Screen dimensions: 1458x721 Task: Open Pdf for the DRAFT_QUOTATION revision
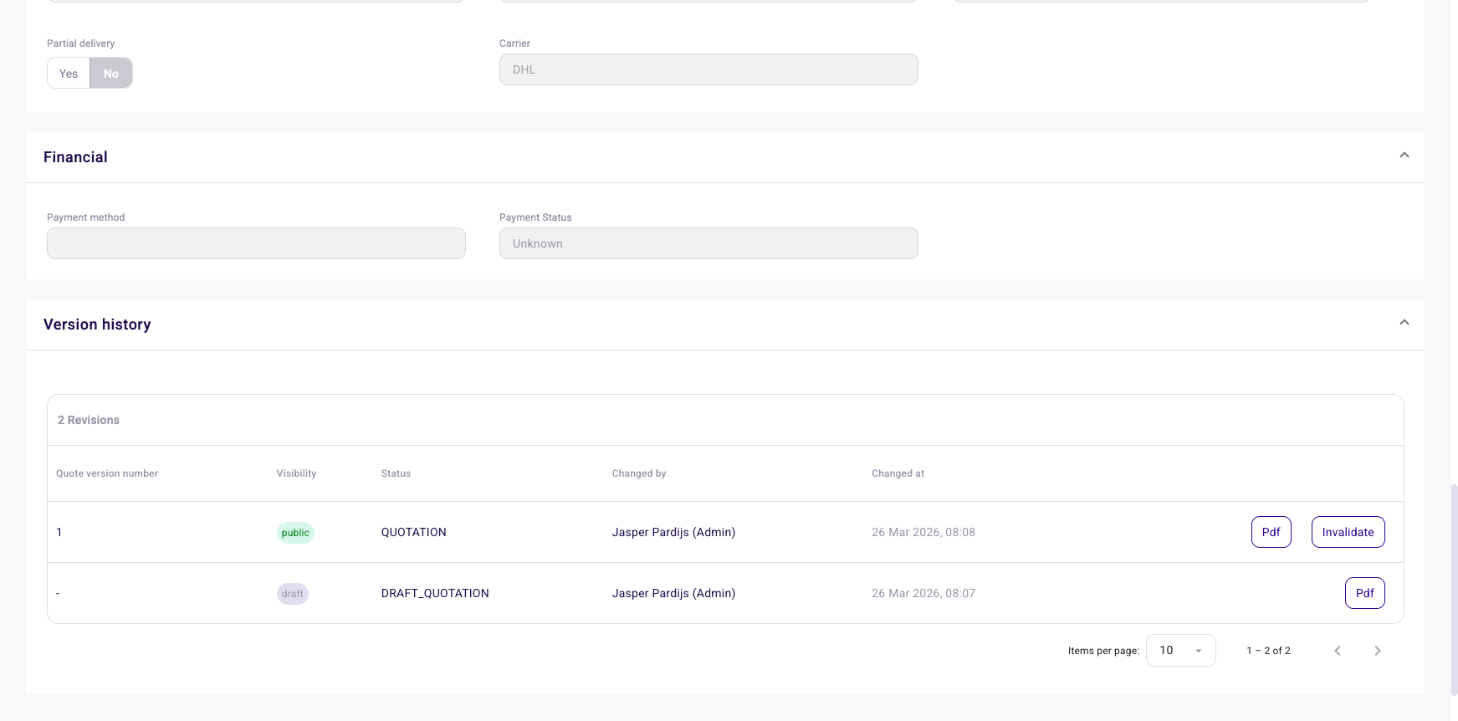click(x=1364, y=593)
